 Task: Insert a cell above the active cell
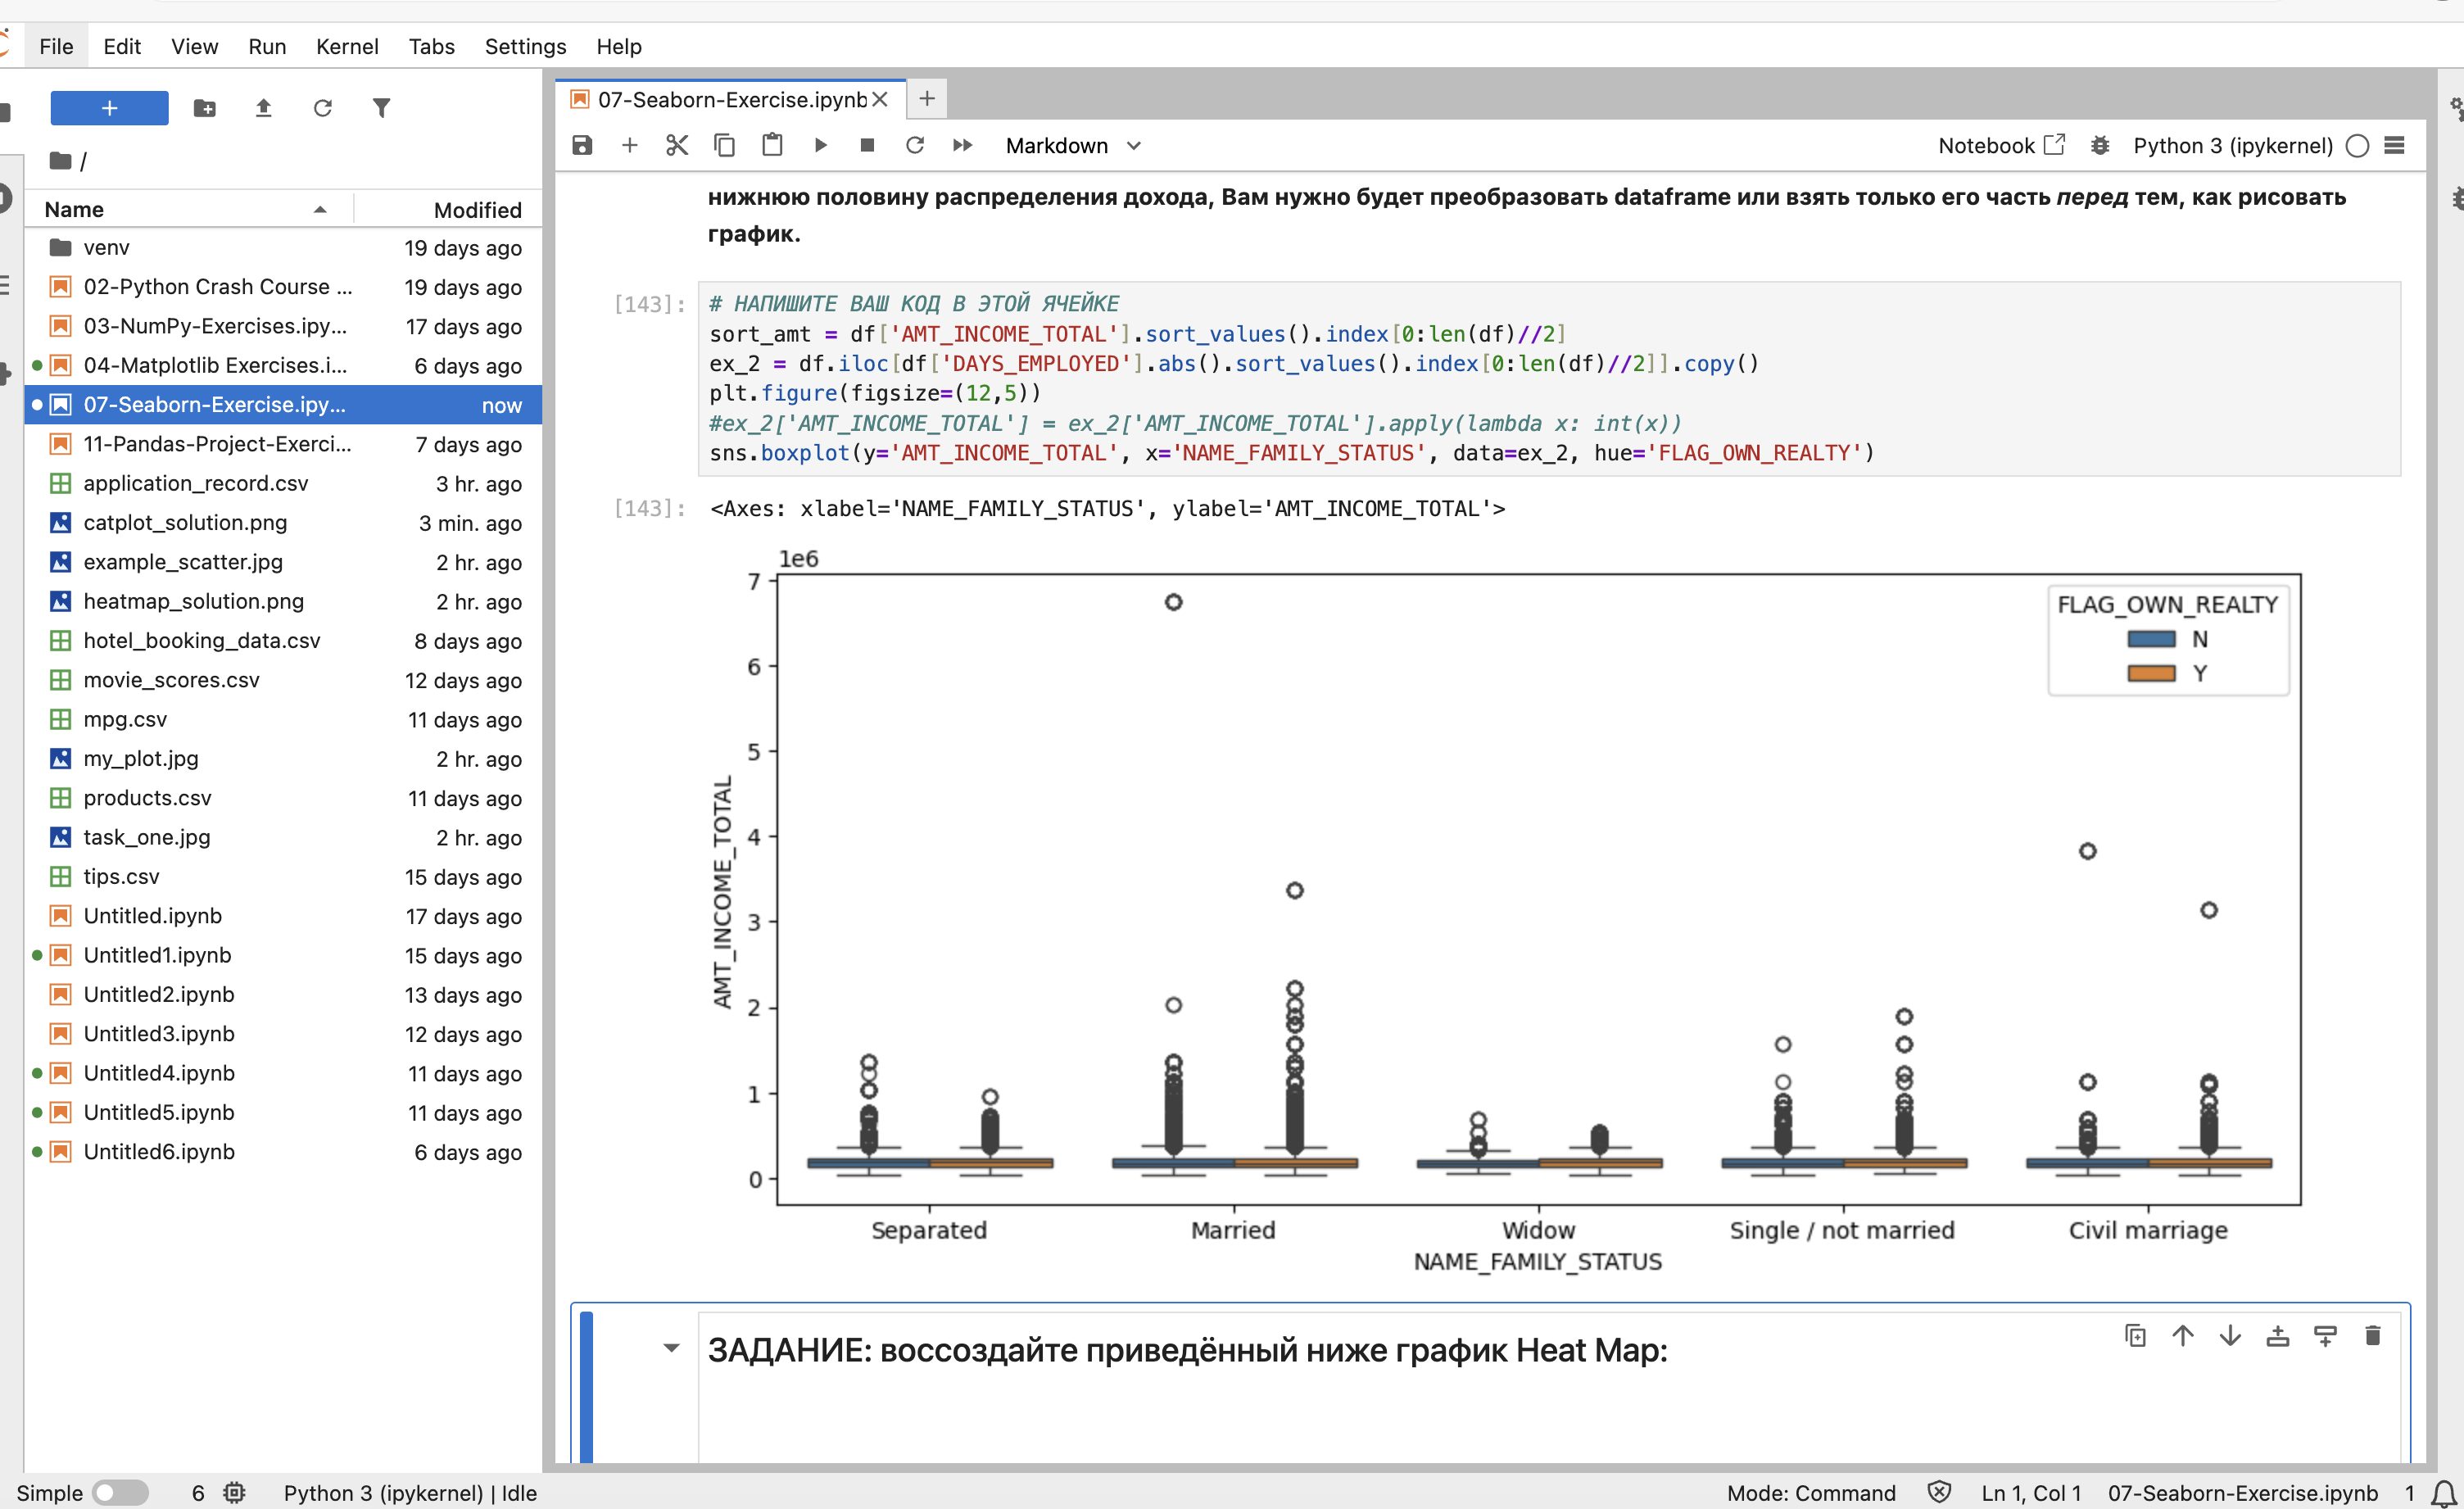coord(2278,1336)
